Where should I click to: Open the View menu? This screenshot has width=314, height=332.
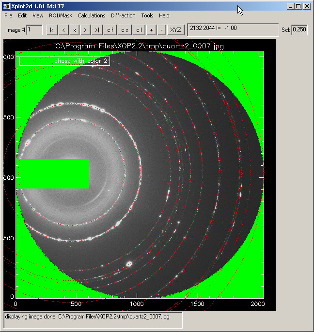click(38, 15)
